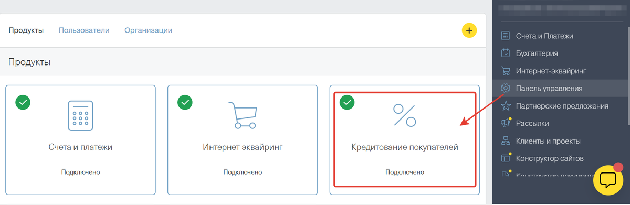Toggle green checkmark on Кредитование покупателей card

pos(347,102)
